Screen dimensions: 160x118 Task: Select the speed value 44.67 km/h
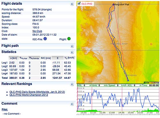coord(39,17)
